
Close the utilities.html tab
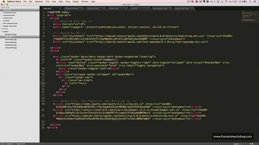click(126, 8)
